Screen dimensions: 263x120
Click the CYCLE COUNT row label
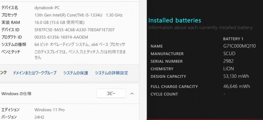tap(164, 94)
